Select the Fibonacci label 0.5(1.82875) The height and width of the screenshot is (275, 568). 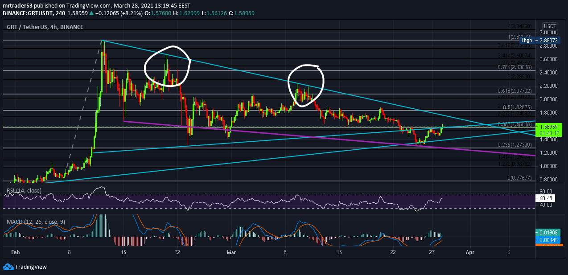point(517,107)
